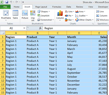The height and width of the screenshot is (95, 109).
Task: Expand the PivotTable dropdown arrow
Action: 6,20
